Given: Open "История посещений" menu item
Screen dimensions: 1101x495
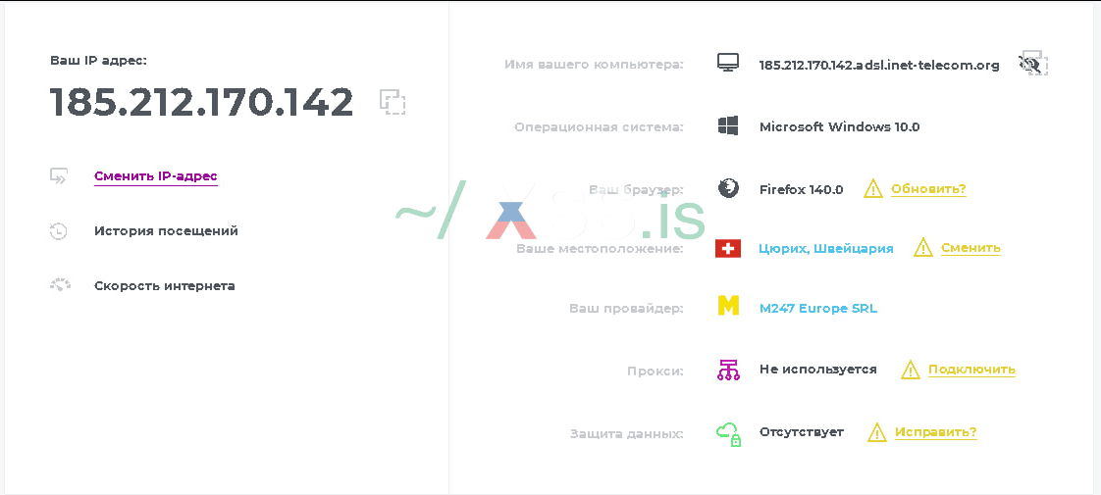Looking at the screenshot, I should point(166,231).
